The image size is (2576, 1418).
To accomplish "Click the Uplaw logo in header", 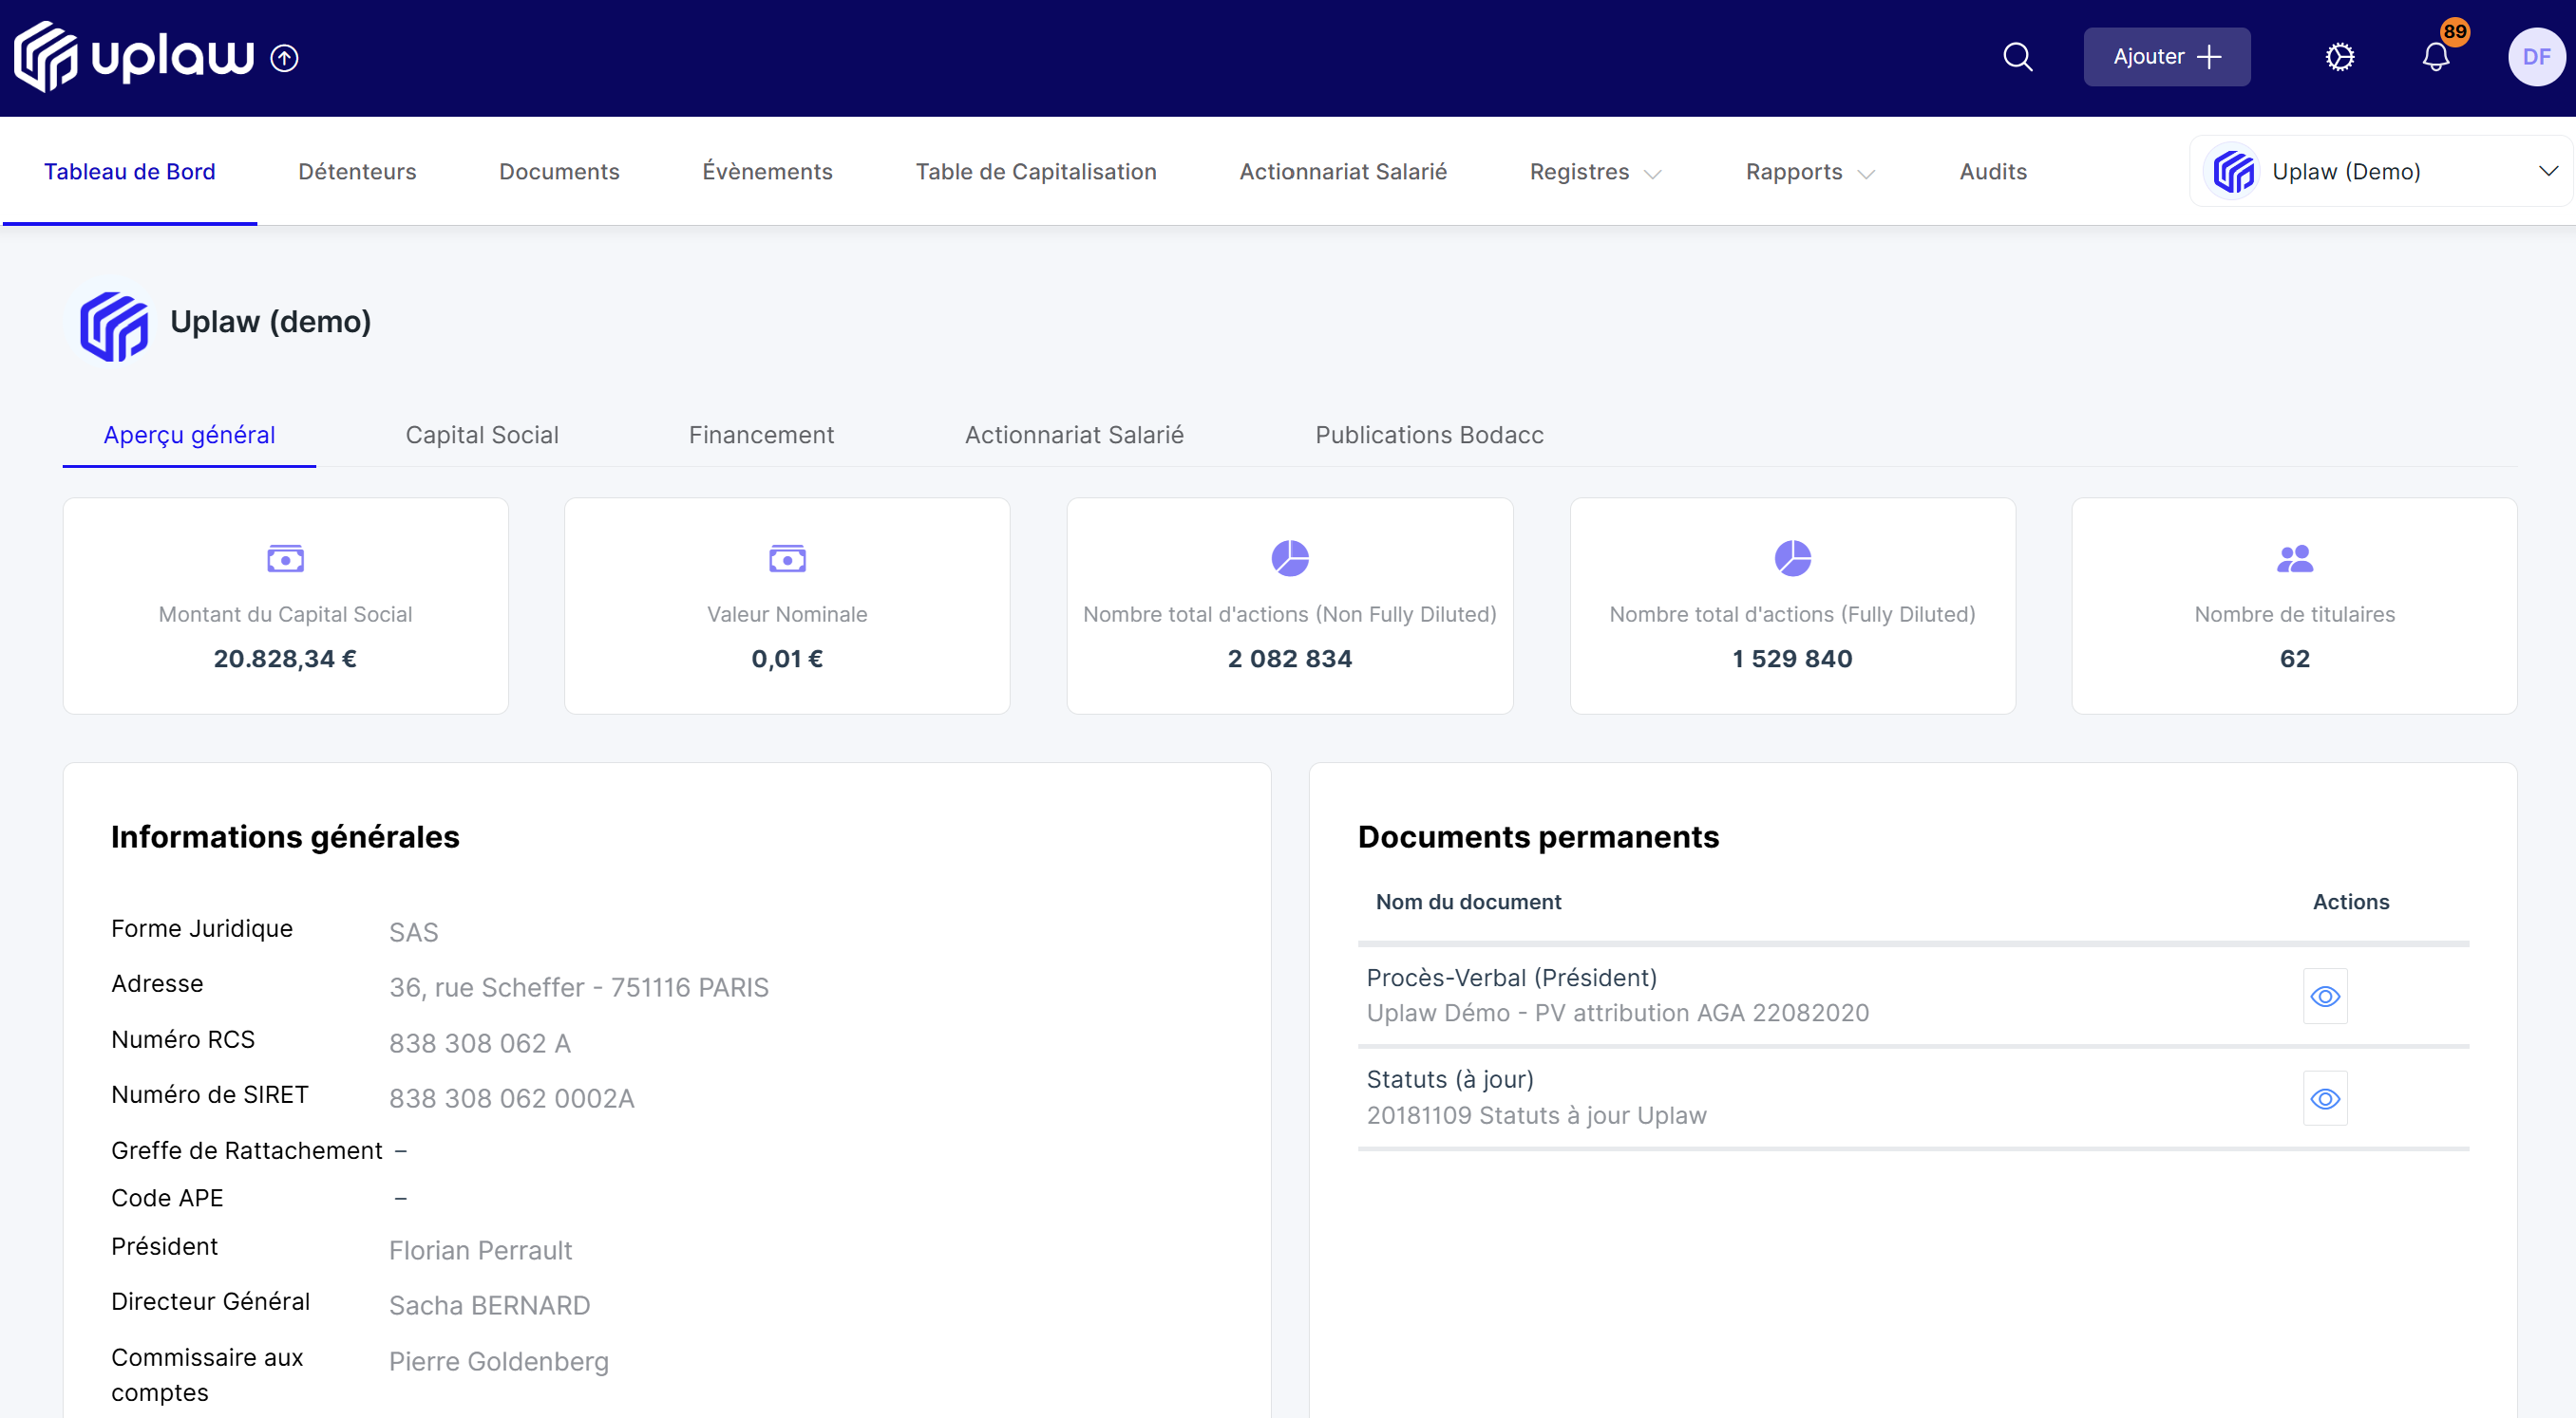I will [x=134, y=56].
